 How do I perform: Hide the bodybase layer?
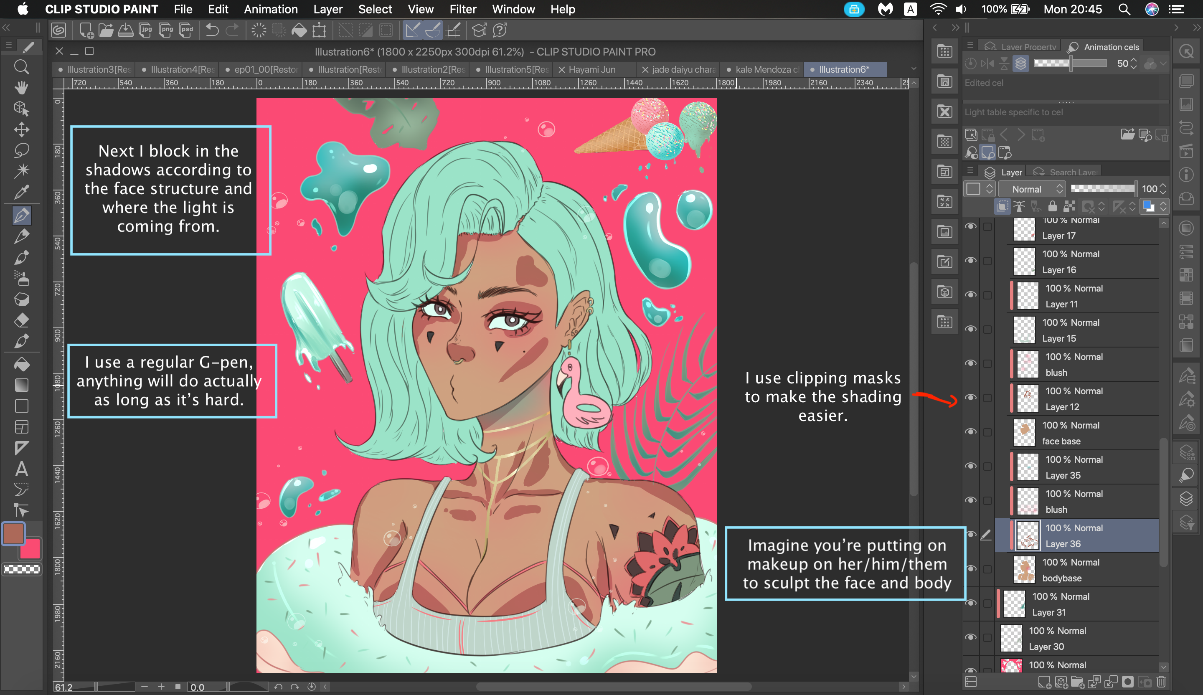click(x=970, y=568)
